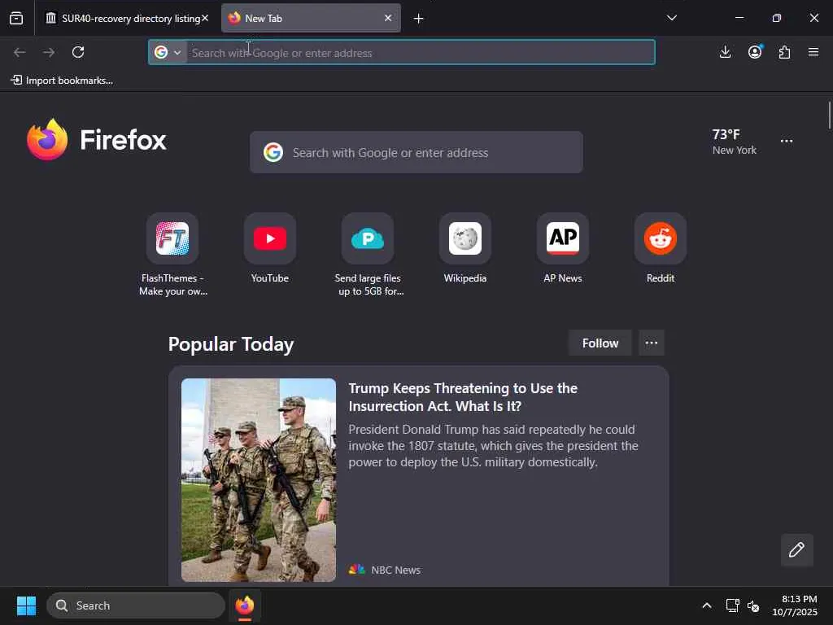Go forward with the forward arrow

pos(49,52)
